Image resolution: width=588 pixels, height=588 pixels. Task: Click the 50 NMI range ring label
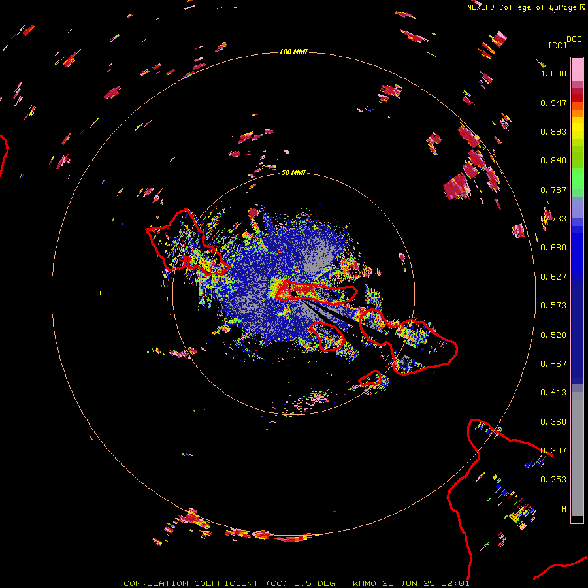point(293,172)
